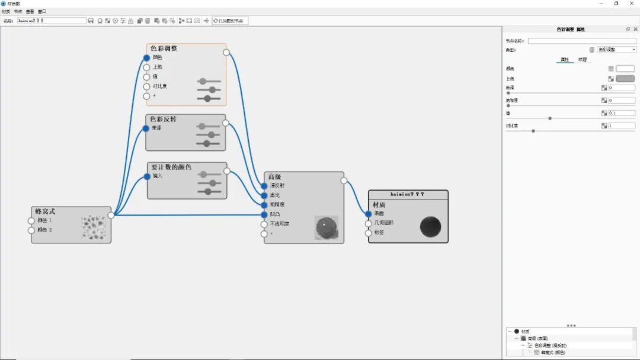Viewport: 640px width, 360px height.
Task: Switch to the 纹理 tab
Action: point(583,60)
